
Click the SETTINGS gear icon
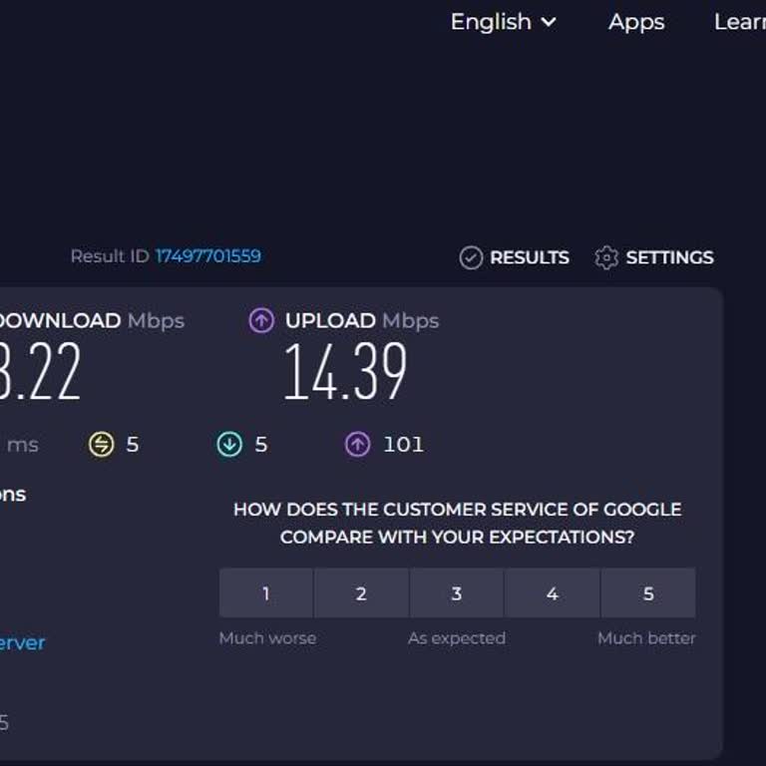point(606,258)
